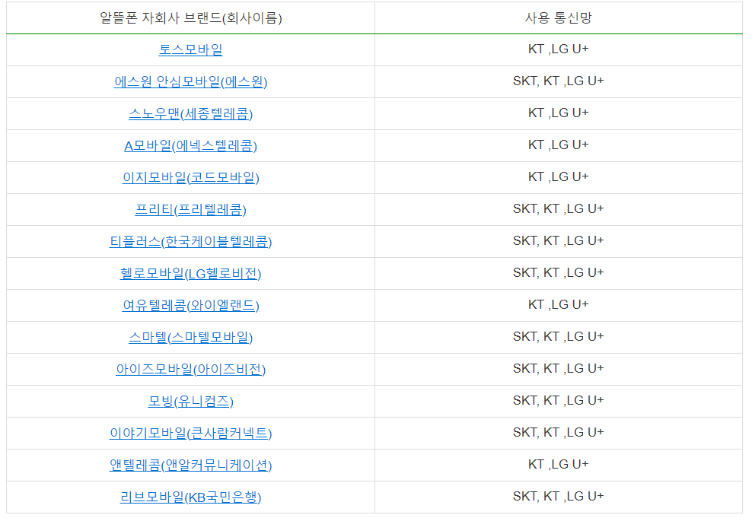Select the network cell in 티플러스 row
Viewport: 752px width, 518px height.
click(x=558, y=242)
